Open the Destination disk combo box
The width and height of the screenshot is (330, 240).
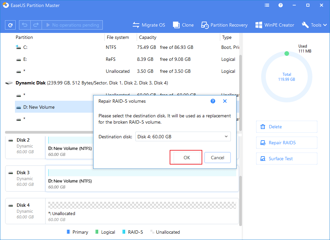(183, 137)
